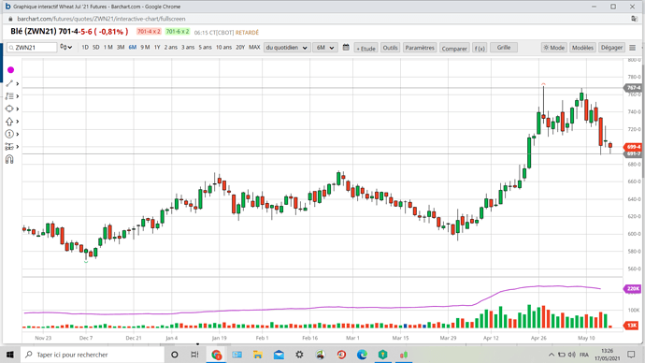
Task: Open Cortana circle icon on taskbar
Action: tap(175, 355)
